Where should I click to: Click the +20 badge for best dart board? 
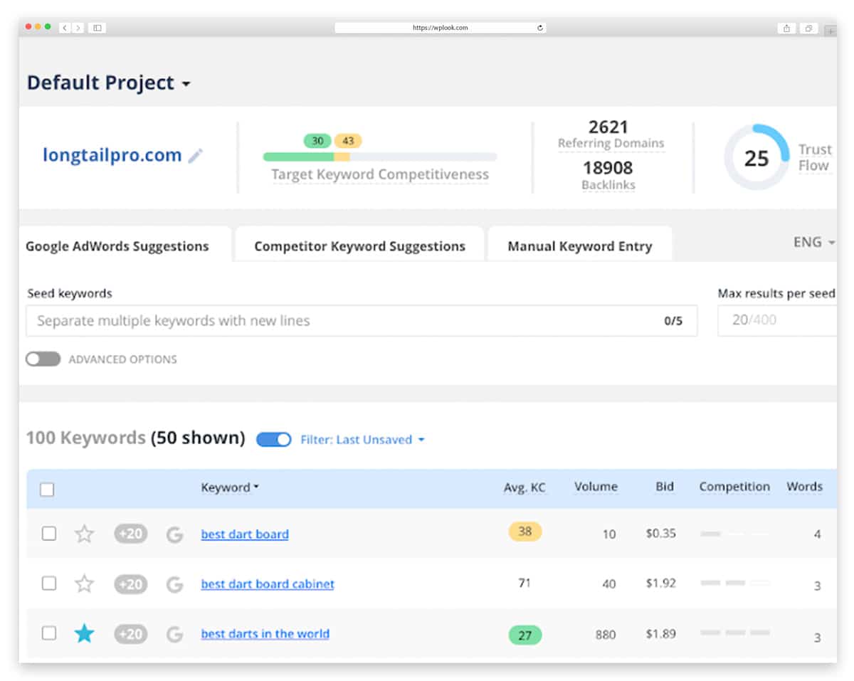(x=131, y=534)
